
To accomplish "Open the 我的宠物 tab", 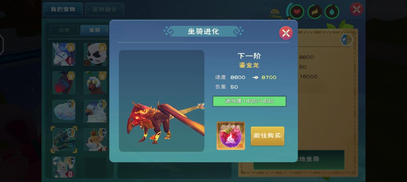I will coord(63,9).
